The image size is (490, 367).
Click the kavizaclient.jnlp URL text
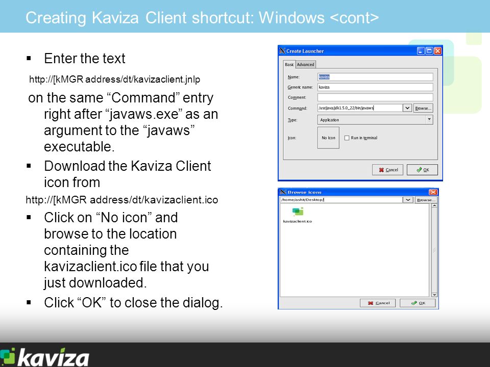[115, 80]
